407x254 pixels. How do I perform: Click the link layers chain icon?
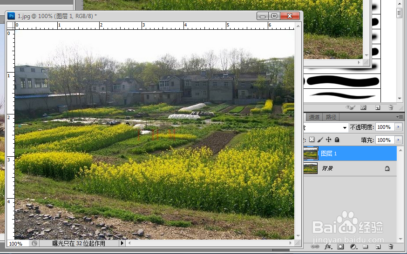(315, 247)
